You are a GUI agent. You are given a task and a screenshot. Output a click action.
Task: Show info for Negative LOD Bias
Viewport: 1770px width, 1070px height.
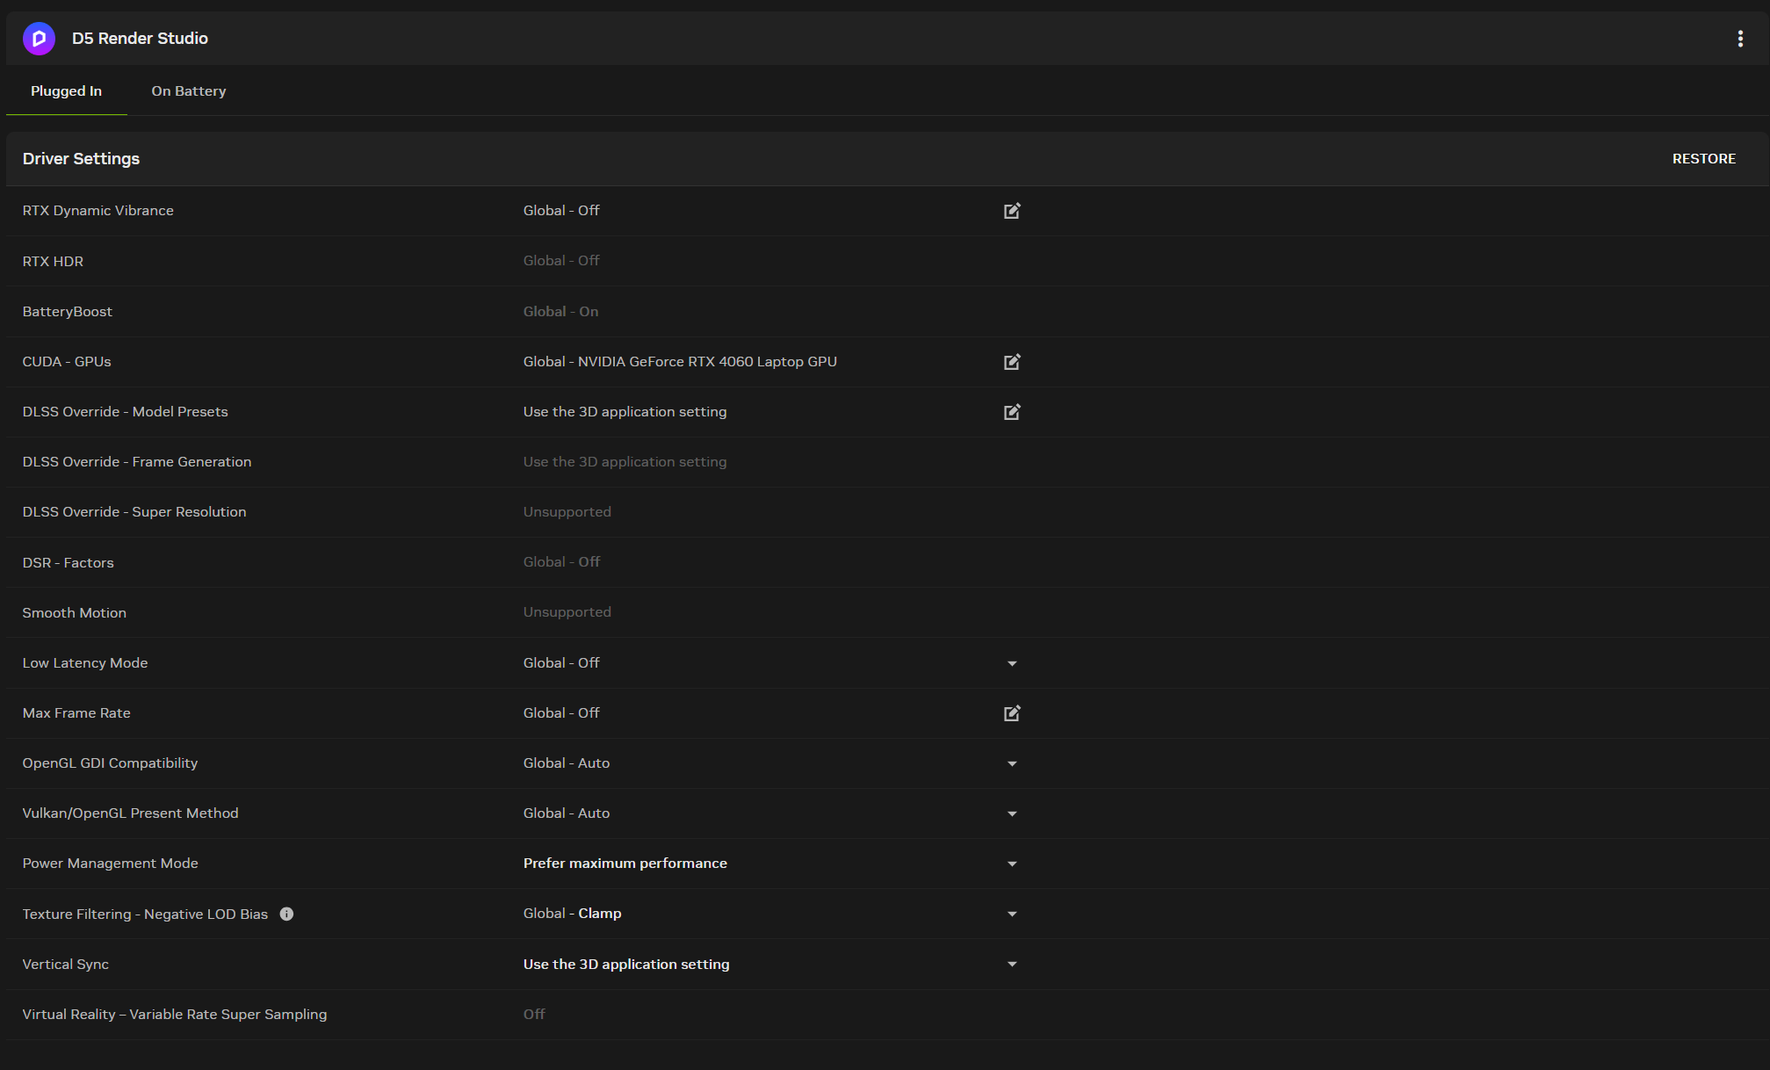tap(286, 914)
